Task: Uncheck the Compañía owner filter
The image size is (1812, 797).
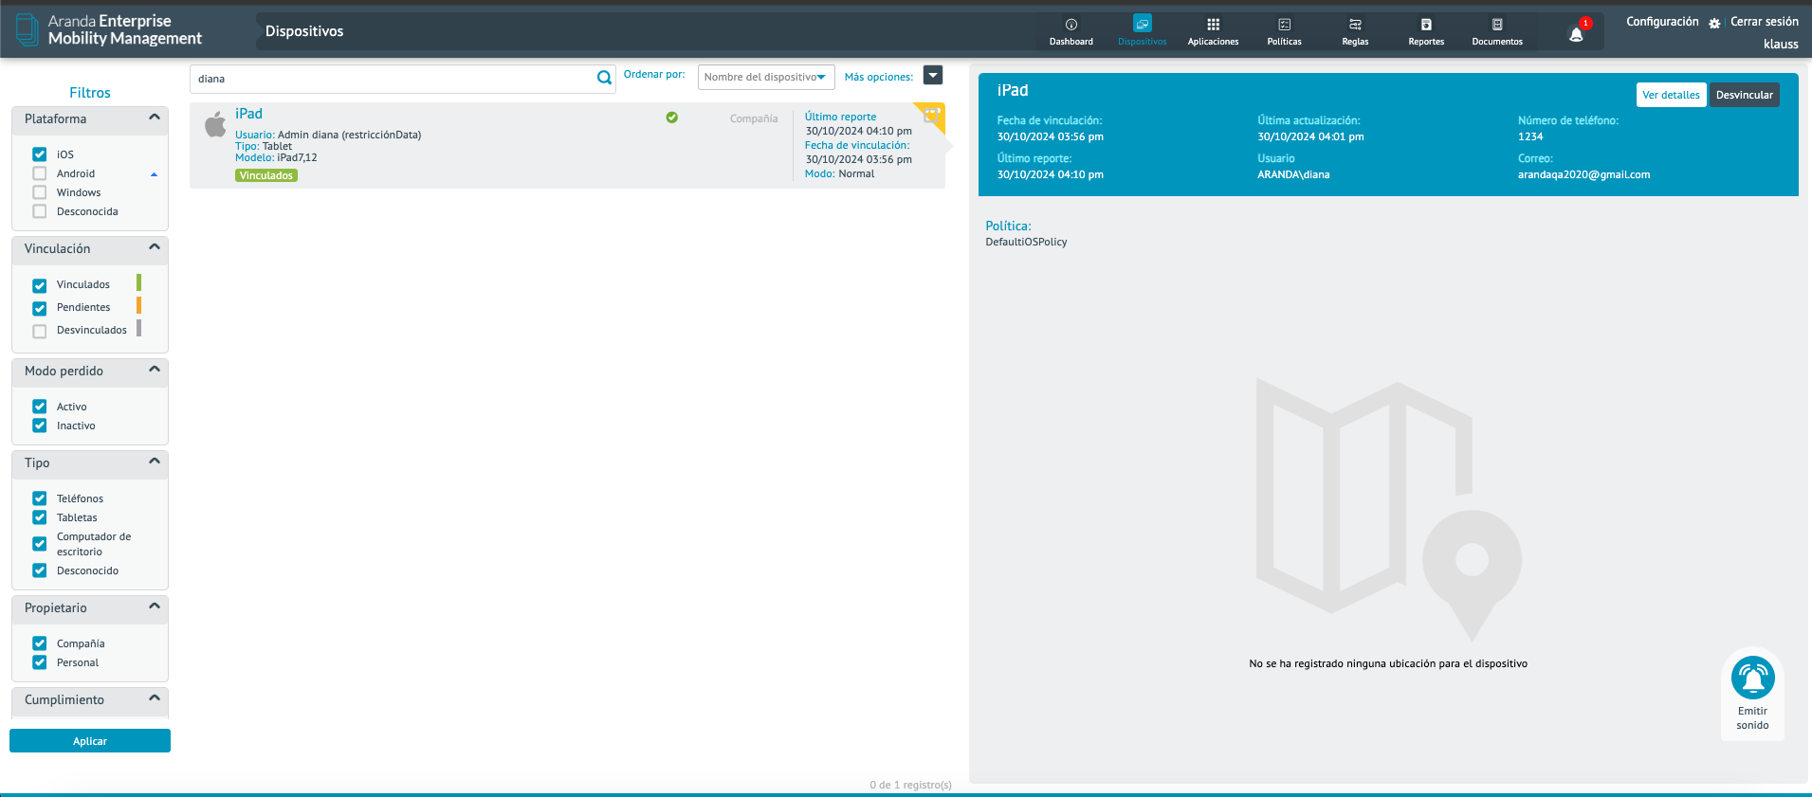Action: point(40,643)
